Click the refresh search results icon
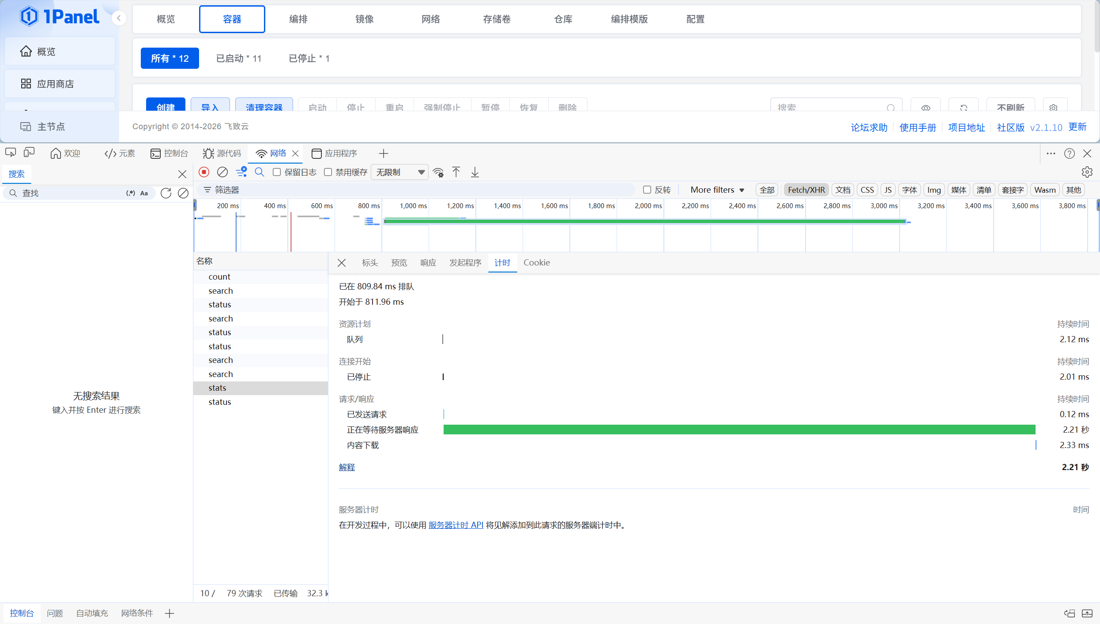Viewport: 1100px width, 624px height. pyautogui.click(x=166, y=193)
